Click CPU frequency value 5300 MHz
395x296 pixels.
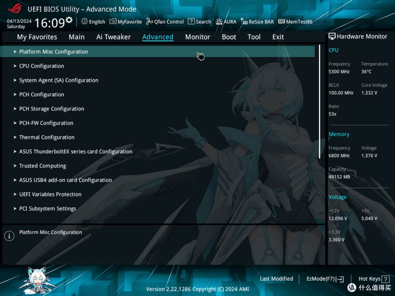[339, 72]
